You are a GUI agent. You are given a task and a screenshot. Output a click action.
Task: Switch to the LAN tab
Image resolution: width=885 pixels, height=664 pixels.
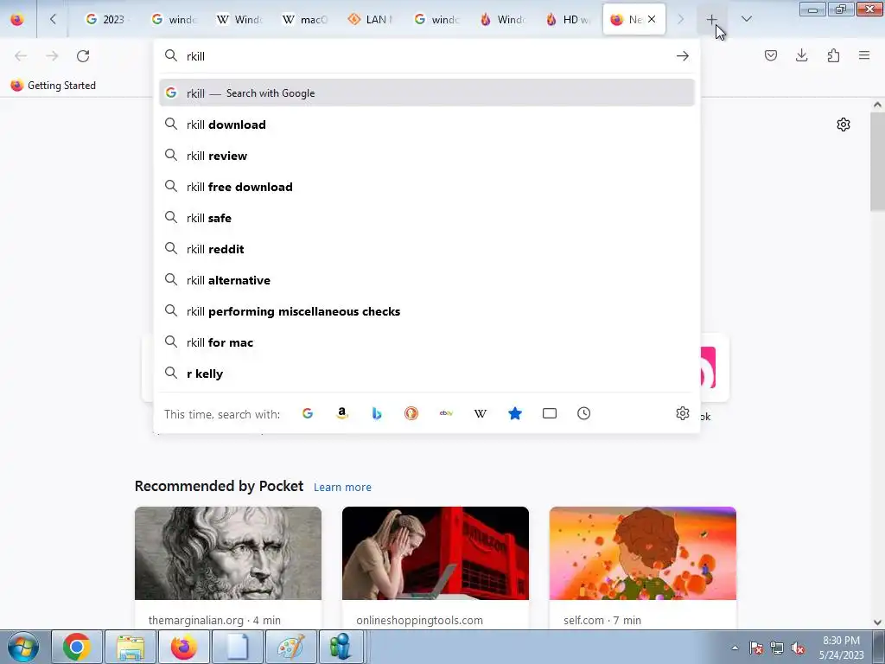tap(370, 20)
